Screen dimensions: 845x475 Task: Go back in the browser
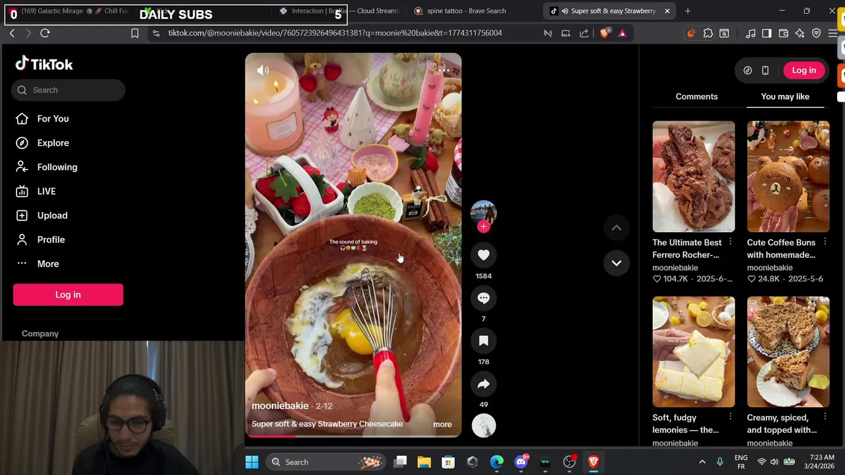[x=12, y=33]
